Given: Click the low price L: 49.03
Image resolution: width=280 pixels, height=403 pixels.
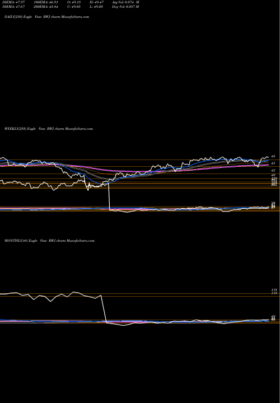Looking at the screenshot, I should pos(97,7).
